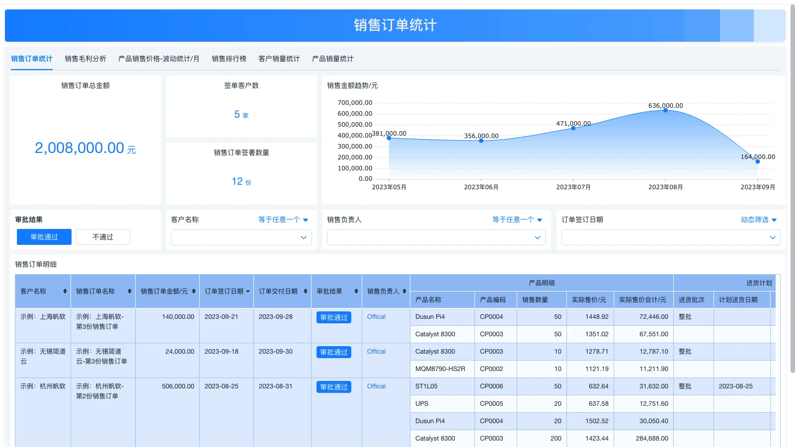Sort by 订单签订日期 column arrow

click(x=247, y=292)
